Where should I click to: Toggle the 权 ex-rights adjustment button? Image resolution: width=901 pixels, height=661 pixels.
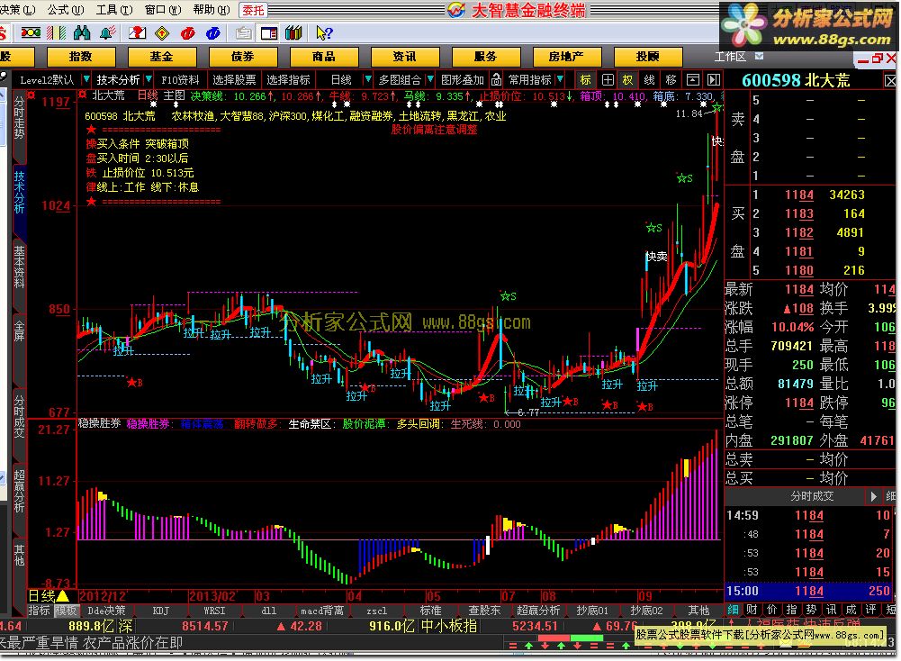pos(627,79)
